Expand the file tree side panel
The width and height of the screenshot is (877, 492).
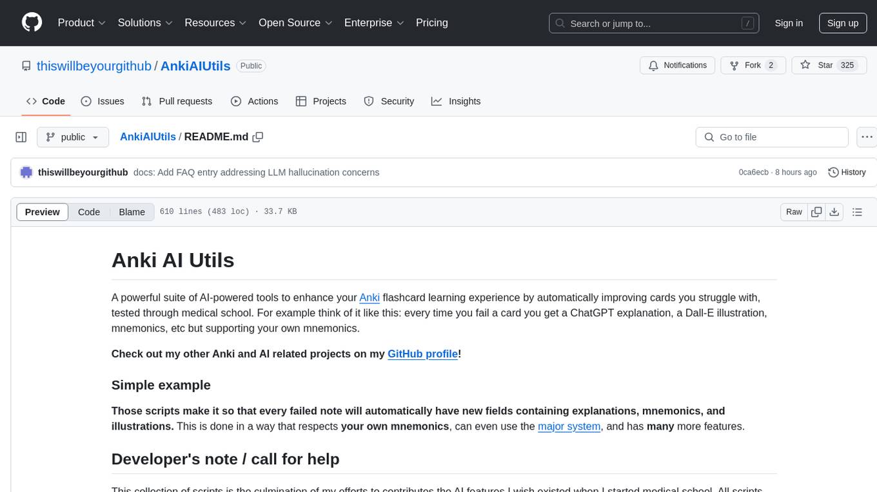pos(21,137)
